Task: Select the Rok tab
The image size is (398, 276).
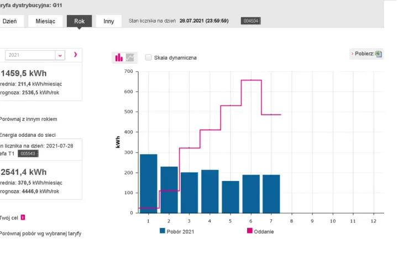Action: (x=79, y=21)
